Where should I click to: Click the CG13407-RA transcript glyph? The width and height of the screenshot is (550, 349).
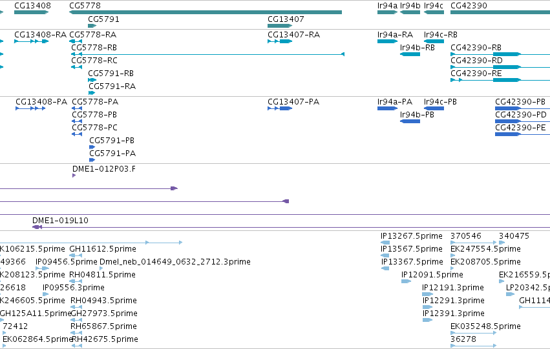(x=280, y=41)
